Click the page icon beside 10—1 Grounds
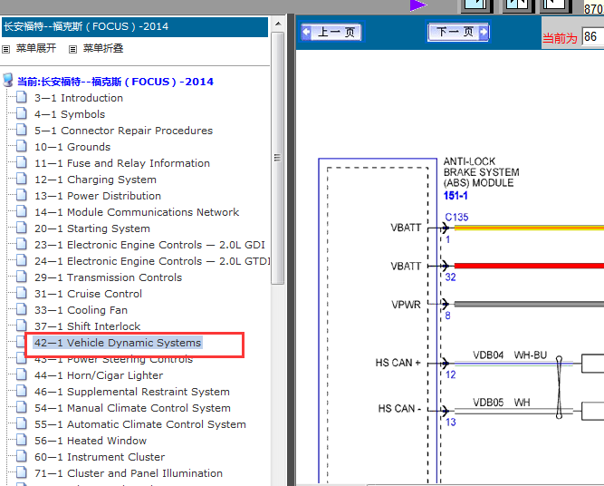Image resolution: width=604 pixels, height=486 pixels. pyautogui.click(x=22, y=146)
